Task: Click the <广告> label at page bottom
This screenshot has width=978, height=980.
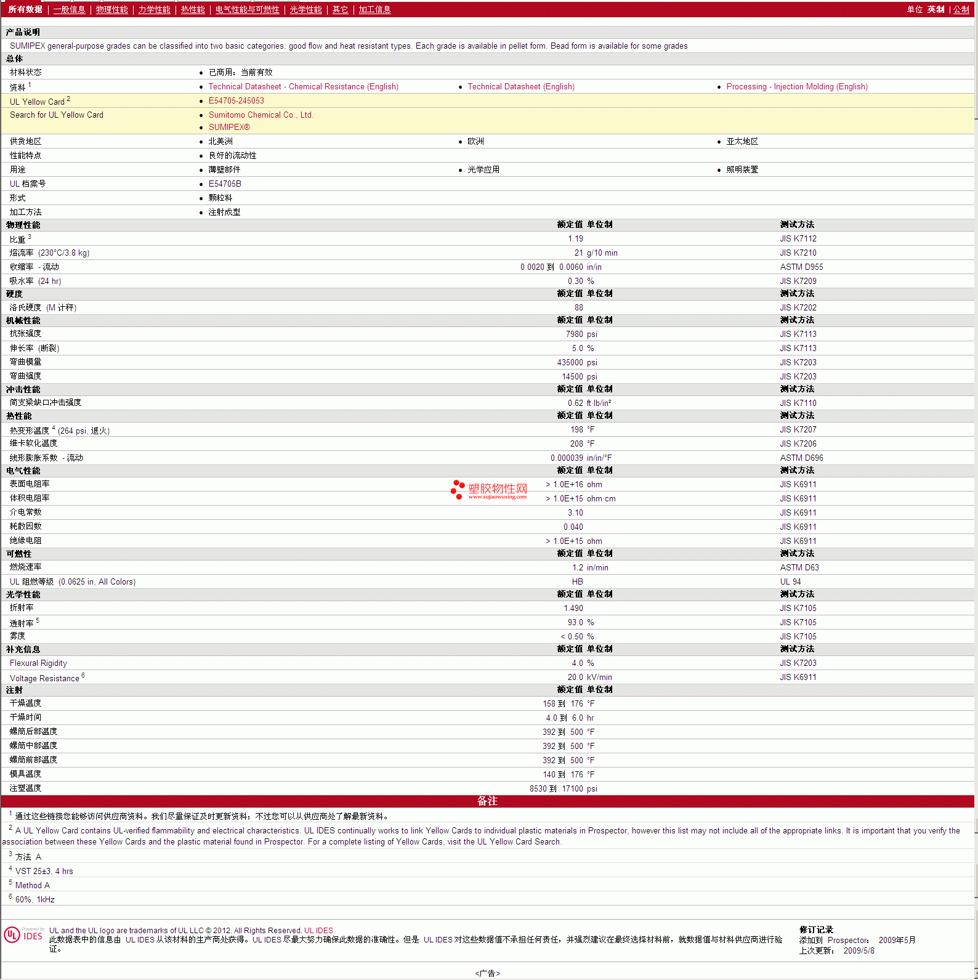Action: (x=487, y=974)
